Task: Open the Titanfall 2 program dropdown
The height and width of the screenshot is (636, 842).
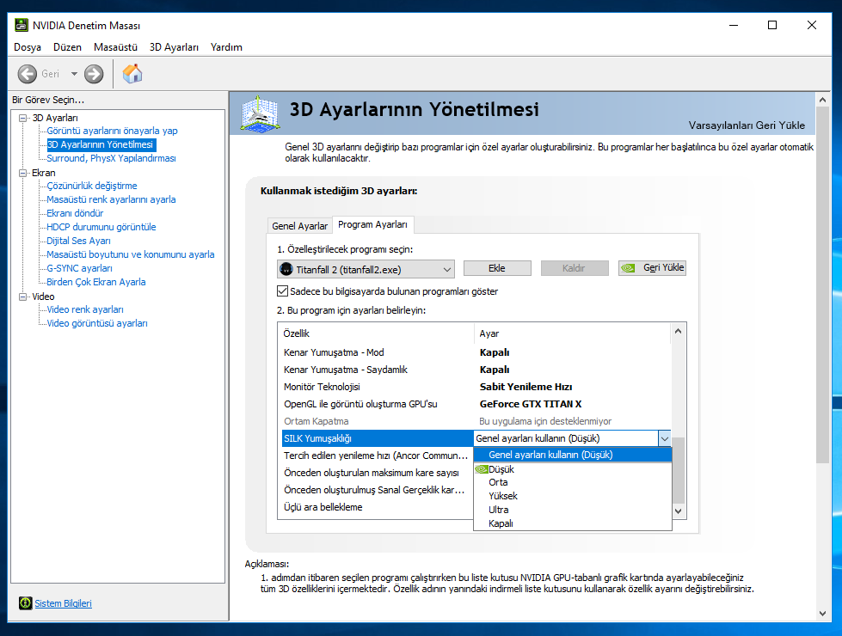Action: [366, 269]
